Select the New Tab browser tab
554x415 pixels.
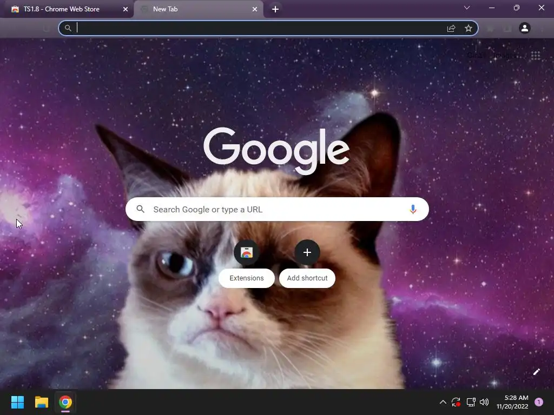click(198, 9)
